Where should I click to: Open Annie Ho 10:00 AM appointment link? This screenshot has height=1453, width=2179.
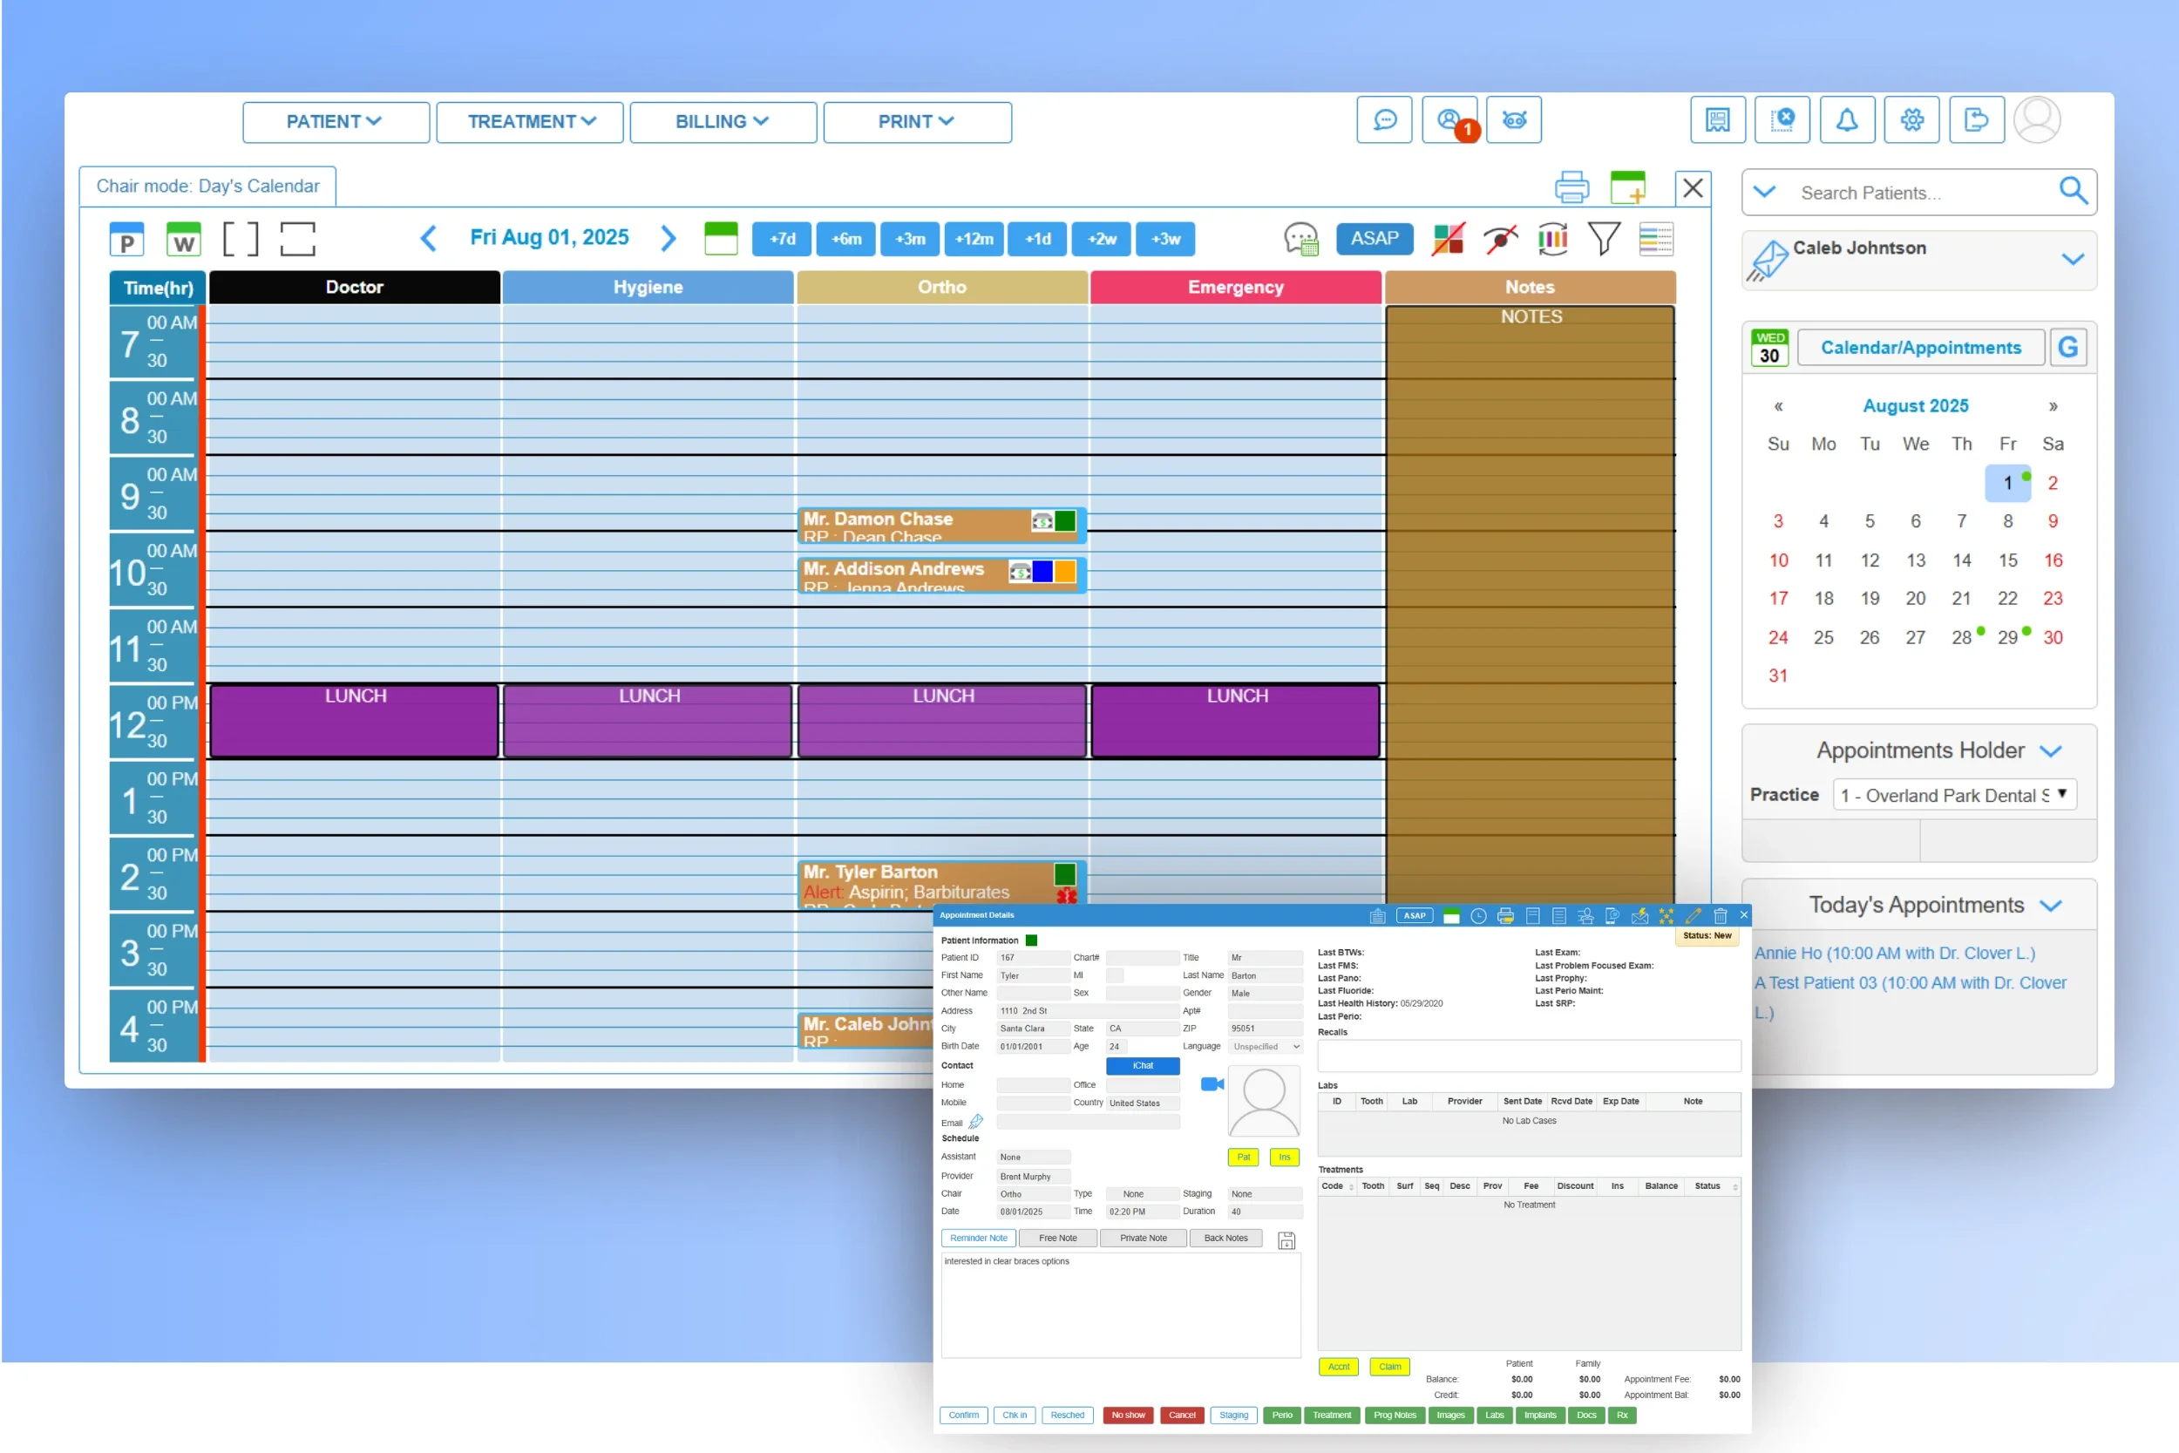click(x=1894, y=953)
